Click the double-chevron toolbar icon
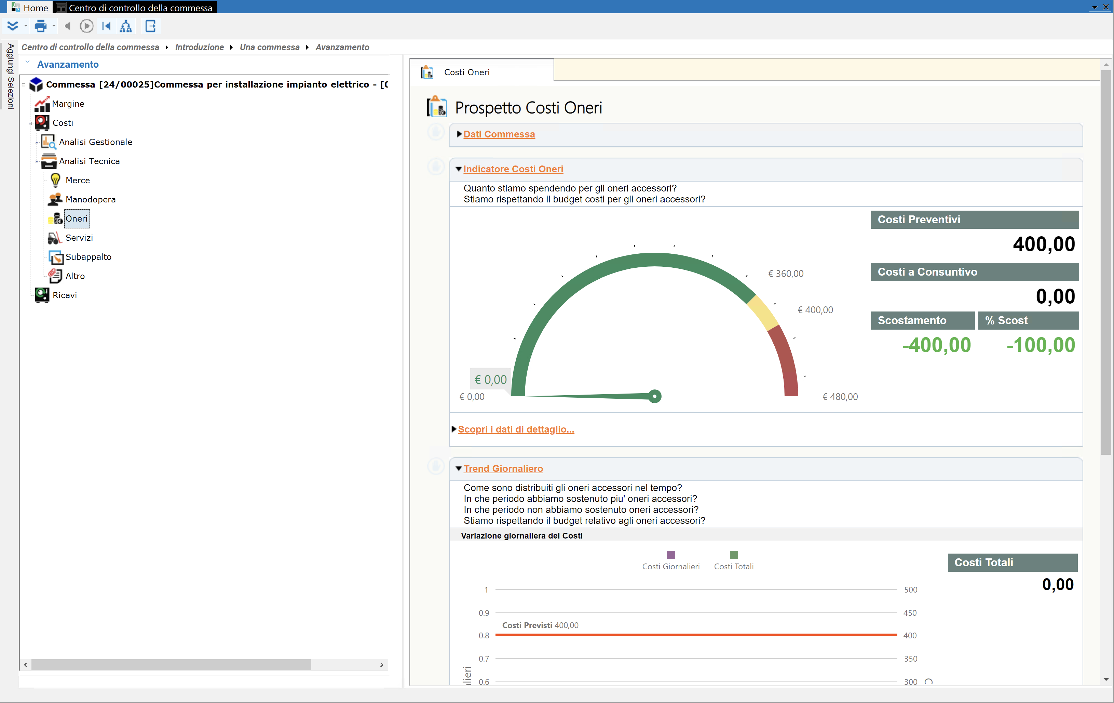This screenshot has height=703, width=1114. pos(13,26)
